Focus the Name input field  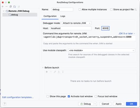(x=62, y=9)
